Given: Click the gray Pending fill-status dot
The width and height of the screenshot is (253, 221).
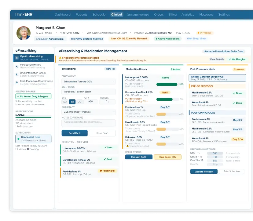Looking at the screenshot, I should coord(28,149).
